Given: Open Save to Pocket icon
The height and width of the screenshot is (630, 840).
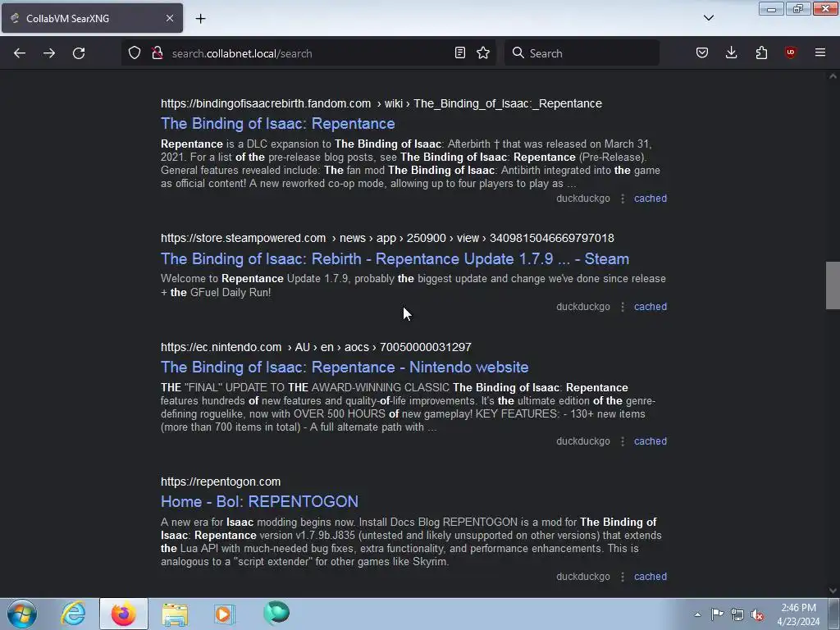Looking at the screenshot, I should 702,53.
